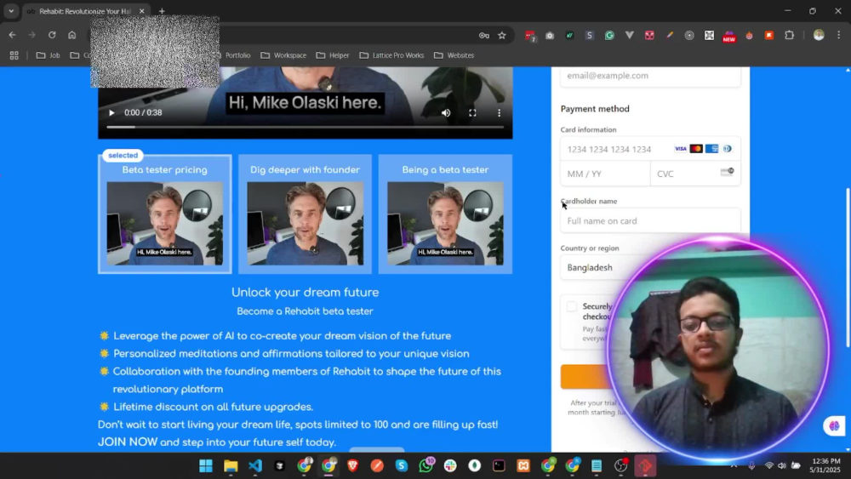The height and width of the screenshot is (479, 851).
Task: Open the Chrome profile avatar
Action: (x=819, y=35)
